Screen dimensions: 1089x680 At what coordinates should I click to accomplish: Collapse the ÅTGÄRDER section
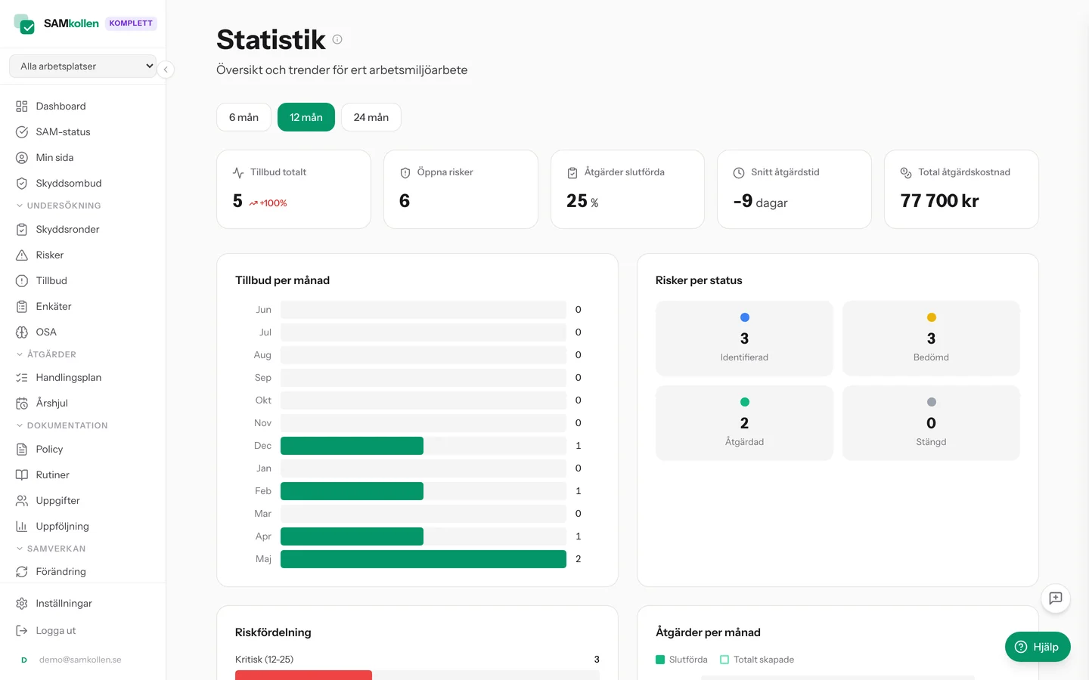[x=46, y=354]
